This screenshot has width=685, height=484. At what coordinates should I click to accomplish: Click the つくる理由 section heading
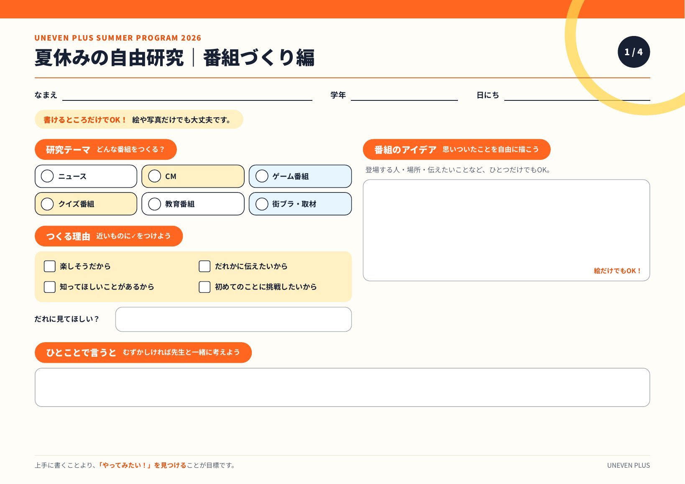(x=109, y=236)
